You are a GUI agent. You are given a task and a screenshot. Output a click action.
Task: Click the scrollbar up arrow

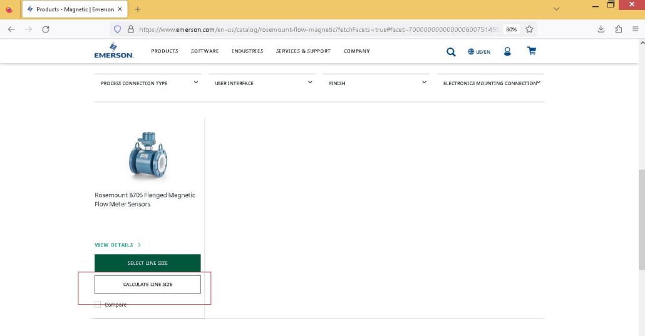coord(642,43)
